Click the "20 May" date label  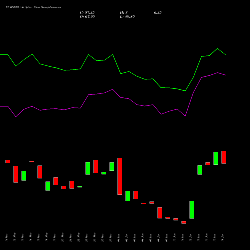click(x=63, y=237)
